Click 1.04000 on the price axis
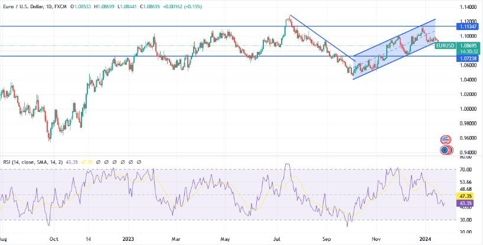Viewport: 483px width, 245px height. click(468, 80)
